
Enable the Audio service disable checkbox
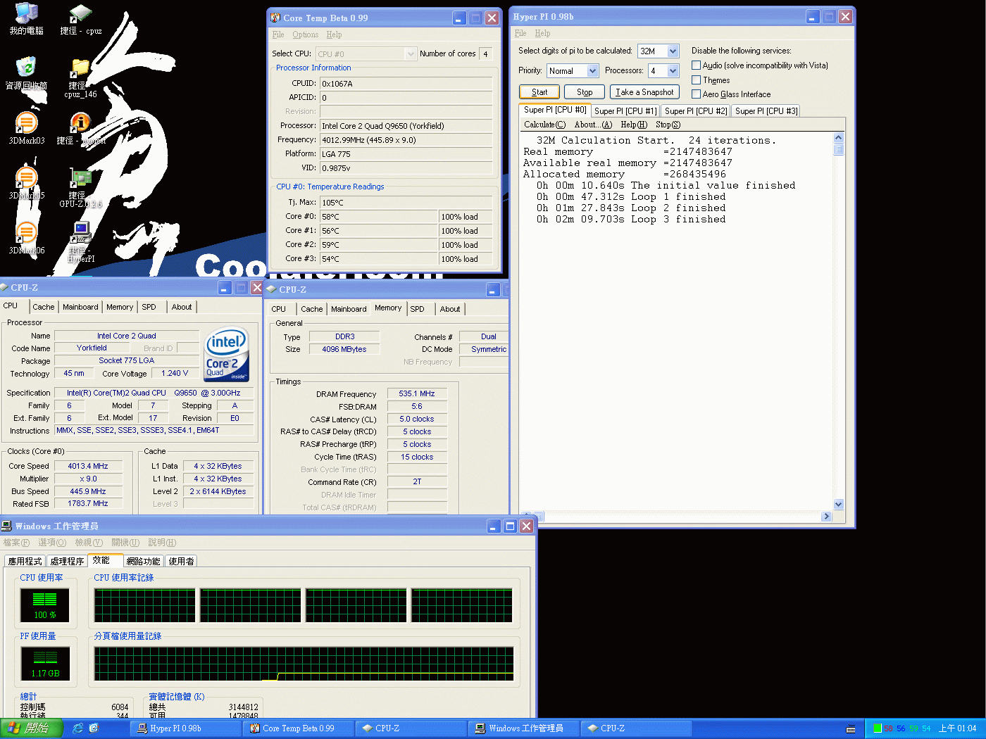click(x=696, y=65)
